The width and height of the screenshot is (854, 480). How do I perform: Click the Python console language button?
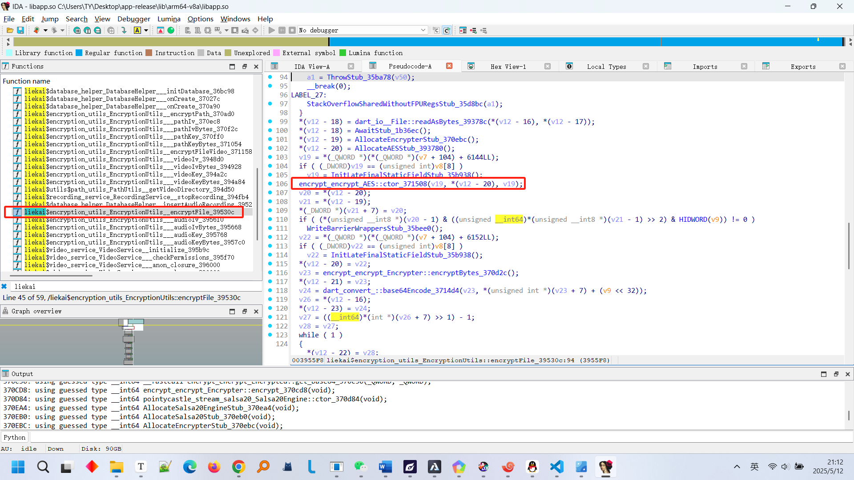click(15, 437)
